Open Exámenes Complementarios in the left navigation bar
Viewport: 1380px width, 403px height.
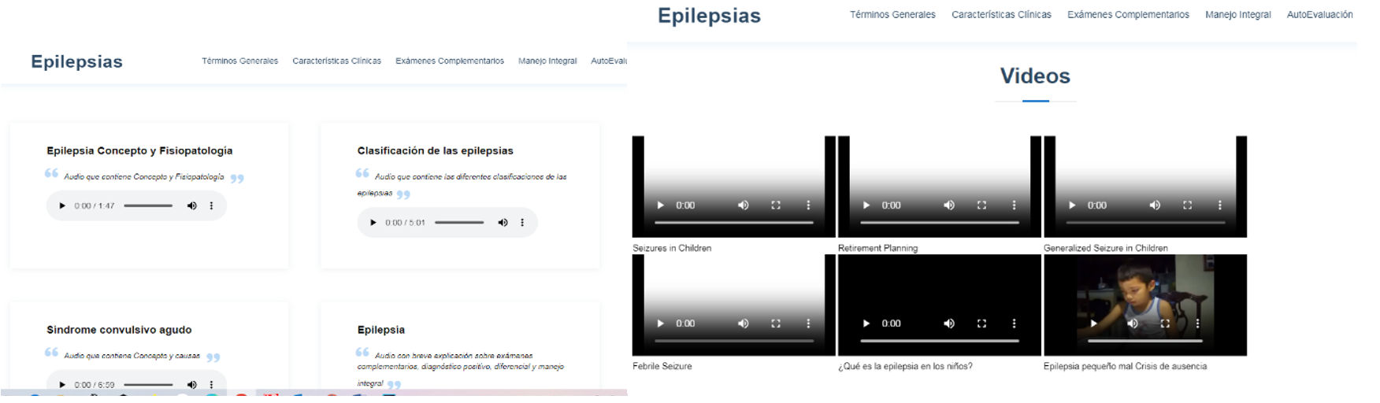coord(450,61)
